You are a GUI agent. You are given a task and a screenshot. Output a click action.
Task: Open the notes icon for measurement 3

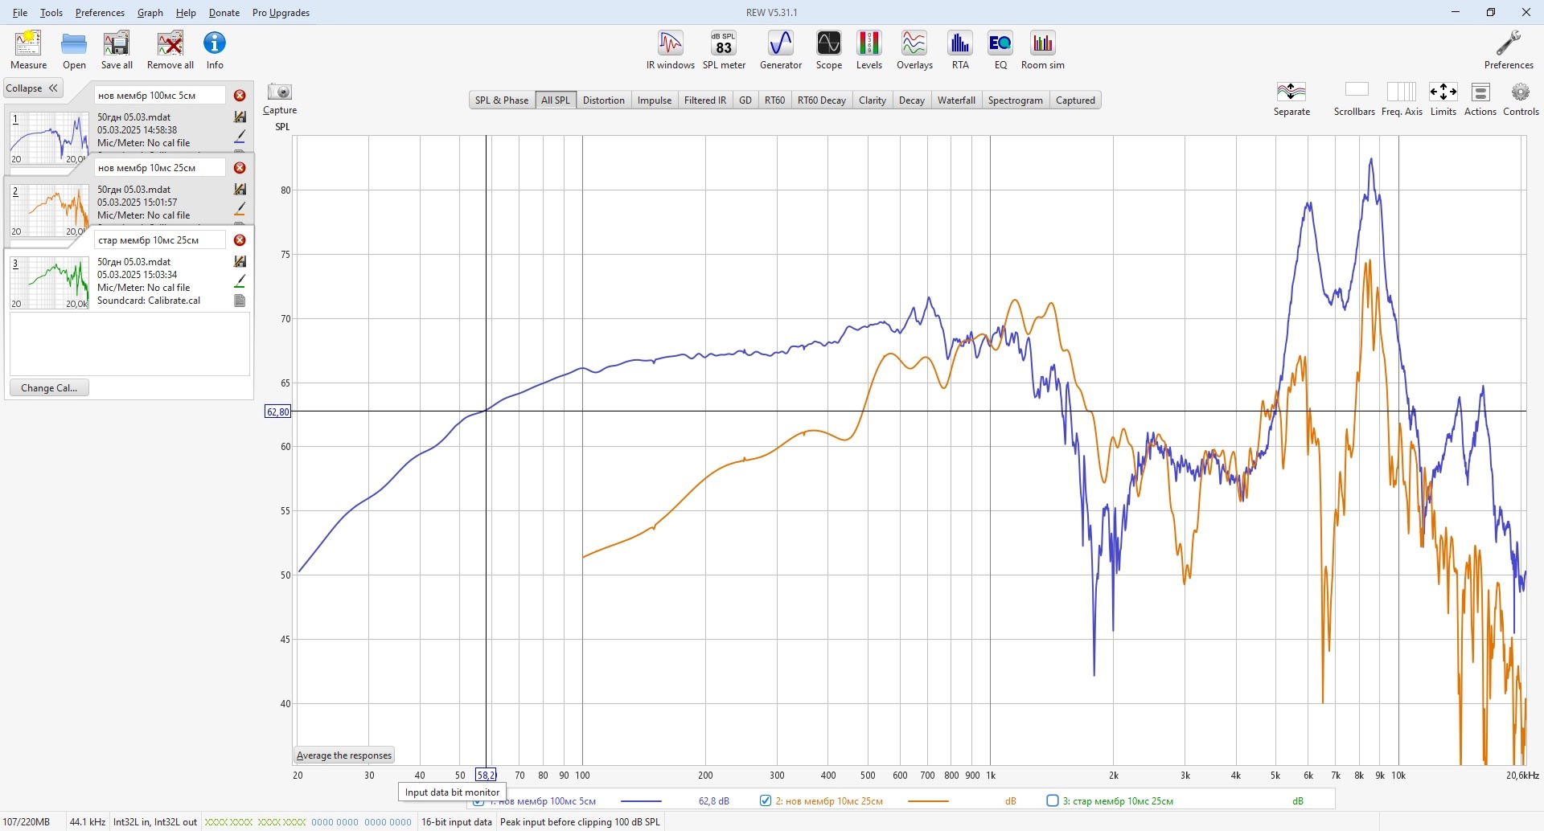click(240, 301)
